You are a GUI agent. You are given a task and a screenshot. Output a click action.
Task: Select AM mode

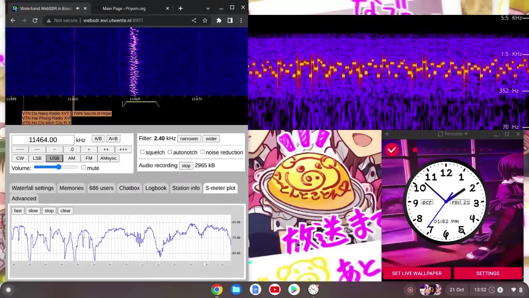point(71,158)
